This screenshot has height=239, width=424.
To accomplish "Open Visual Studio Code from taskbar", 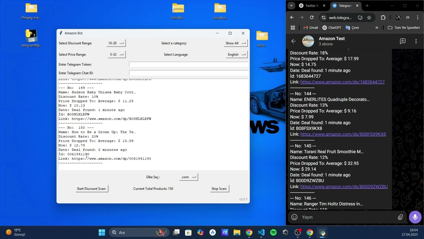I will 261,232.
